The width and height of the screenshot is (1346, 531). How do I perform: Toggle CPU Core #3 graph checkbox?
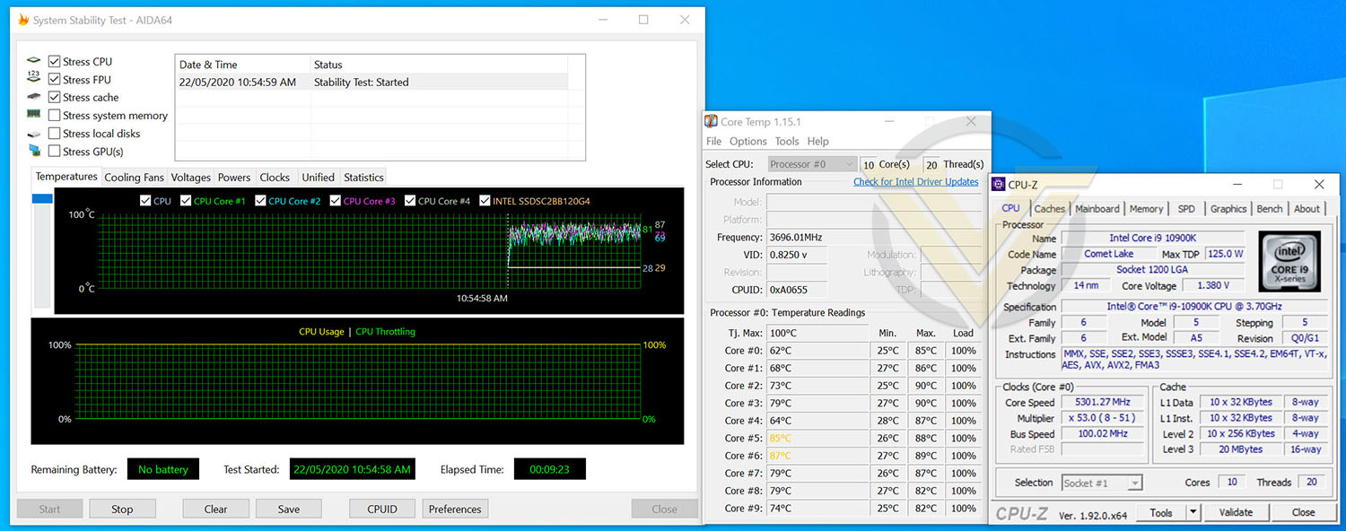click(336, 201)
